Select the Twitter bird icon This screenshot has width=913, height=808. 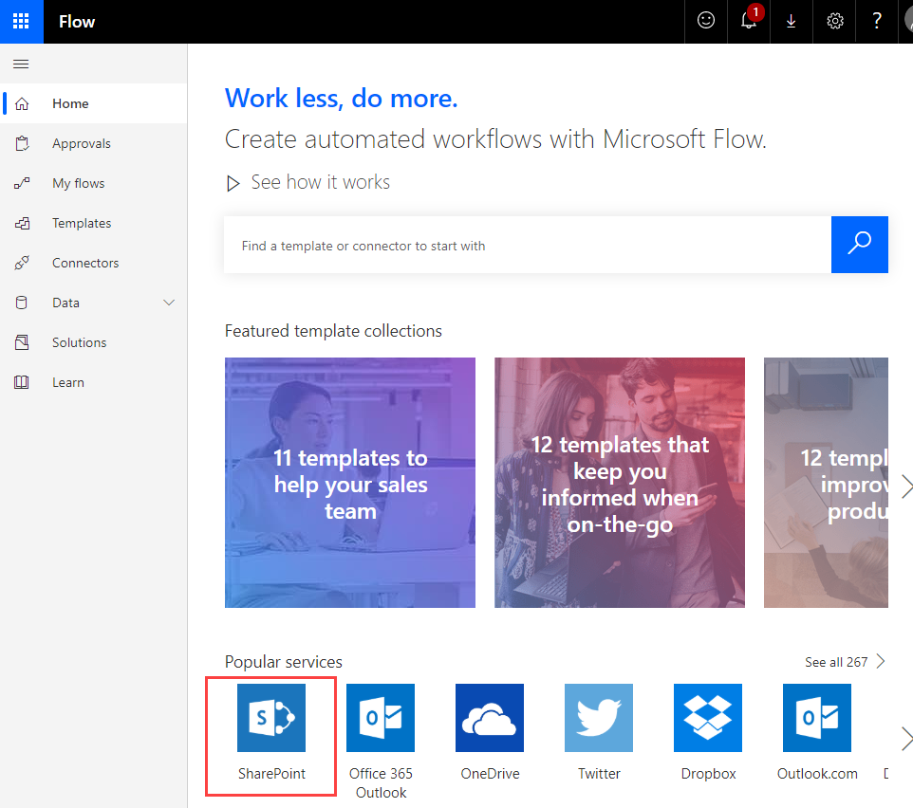point(599,718)
